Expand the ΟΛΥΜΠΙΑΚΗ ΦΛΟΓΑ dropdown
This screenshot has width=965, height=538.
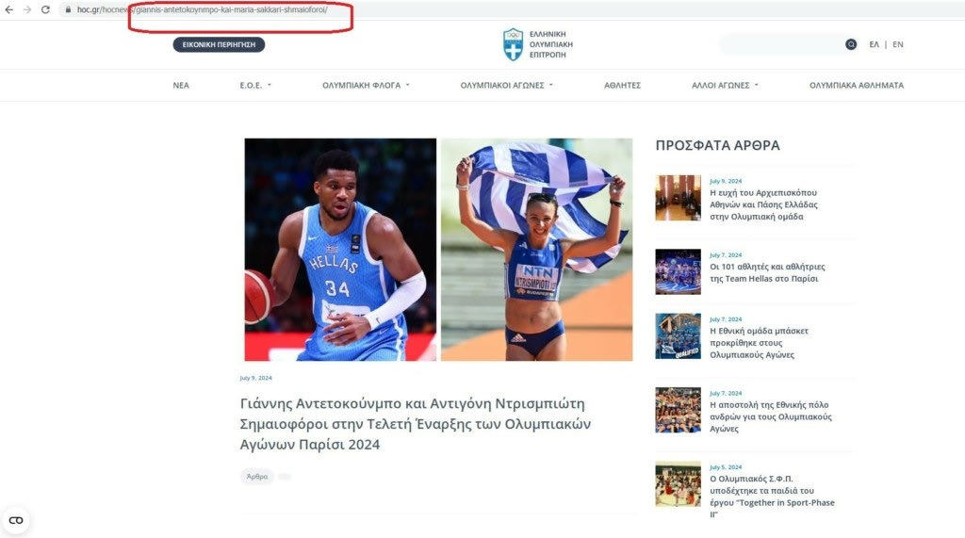pos(366,85)
